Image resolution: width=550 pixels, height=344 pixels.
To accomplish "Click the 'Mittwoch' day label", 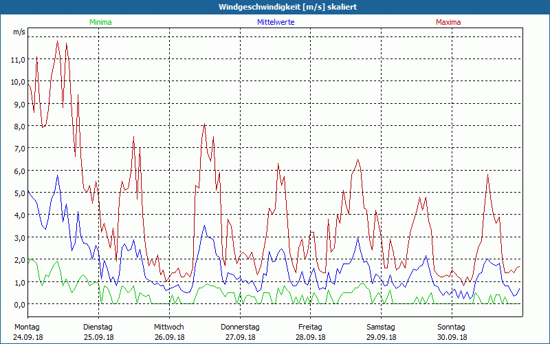I will click(x=169, y=327).
